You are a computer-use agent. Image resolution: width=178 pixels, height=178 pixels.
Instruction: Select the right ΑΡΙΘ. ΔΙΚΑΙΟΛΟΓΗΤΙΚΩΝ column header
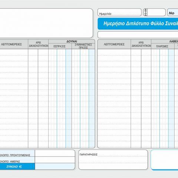click(141, 44)
